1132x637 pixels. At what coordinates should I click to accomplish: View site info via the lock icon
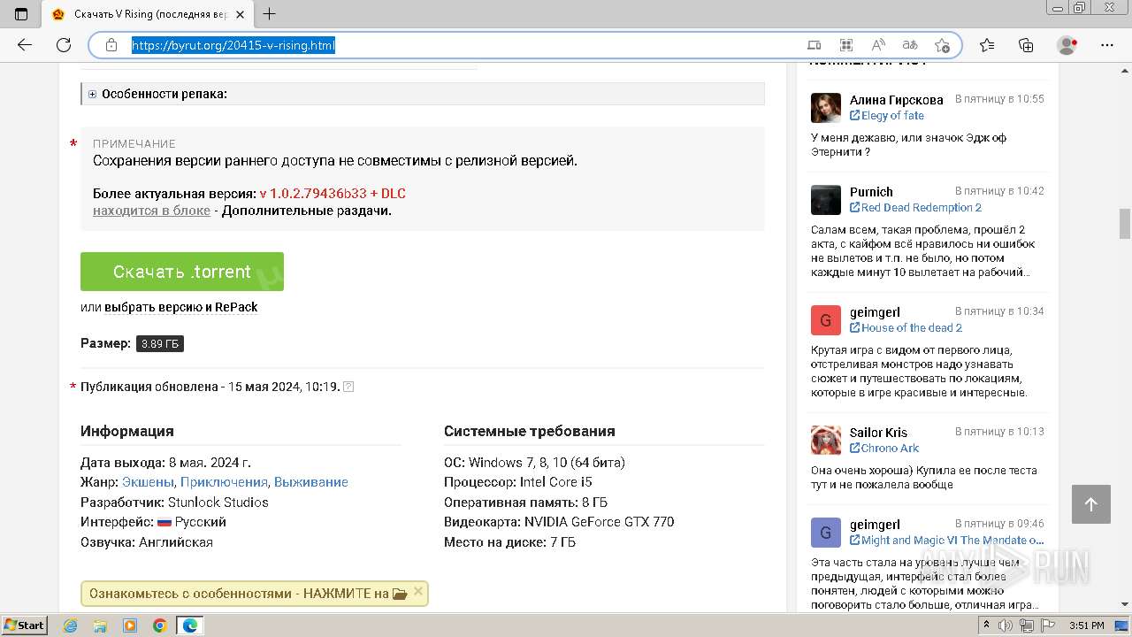pos(111,45)
